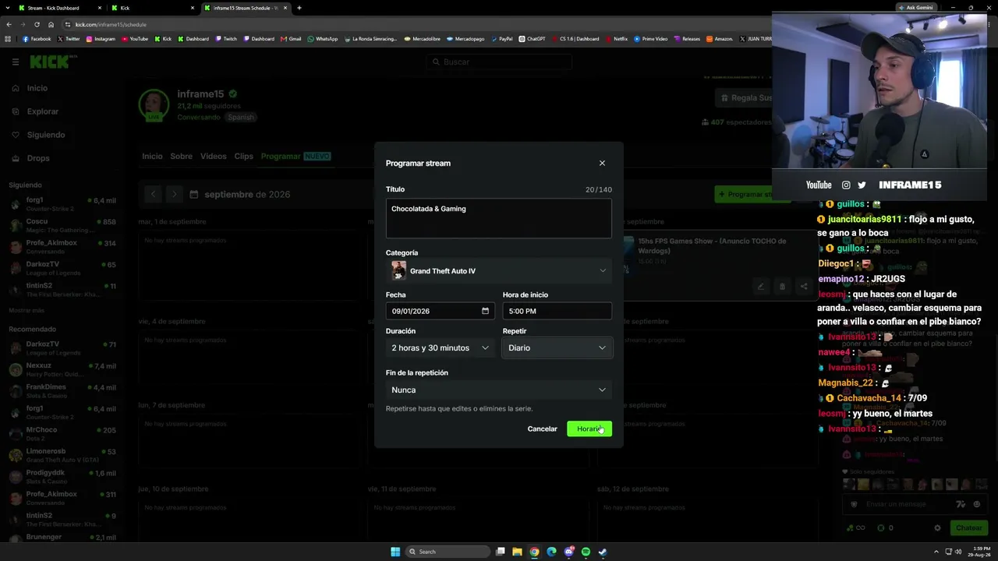Open FrankDimes channel from Recomendado
Screen dimensions: 998x561
(x=62, y=390)
